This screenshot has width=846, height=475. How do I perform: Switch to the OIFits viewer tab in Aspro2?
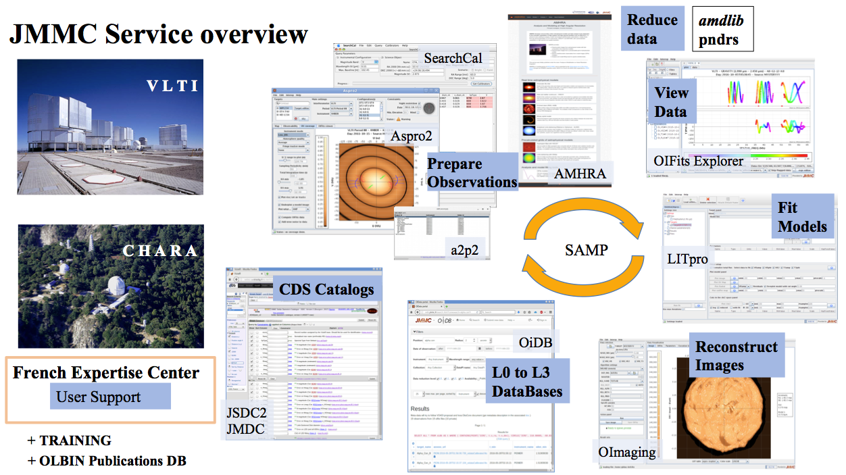325,126
